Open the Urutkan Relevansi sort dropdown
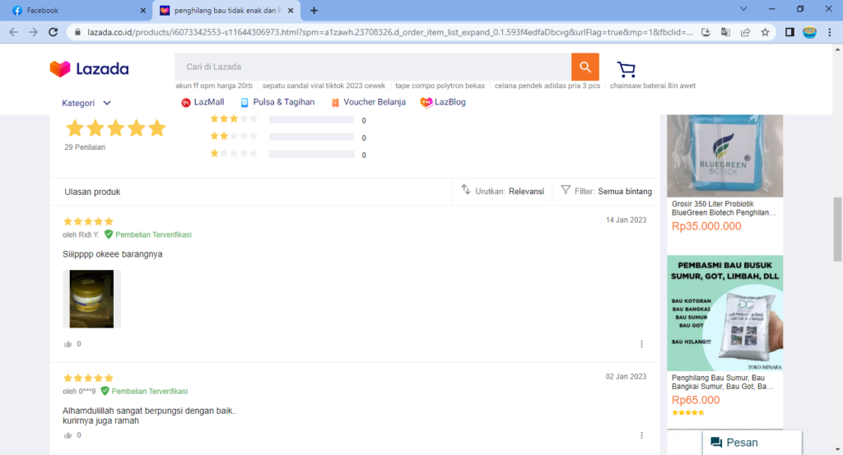This screenshot has width=843, height=455. tap(502, 191)
